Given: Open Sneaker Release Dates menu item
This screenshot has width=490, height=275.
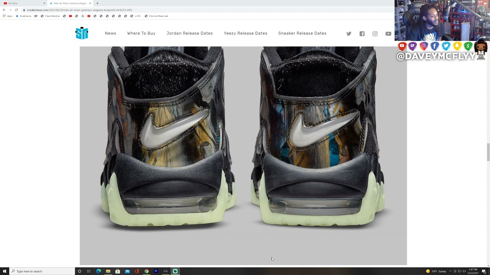Looking at the screenshot, I should (302, 33).
